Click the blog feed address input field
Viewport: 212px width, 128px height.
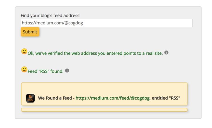106,23
